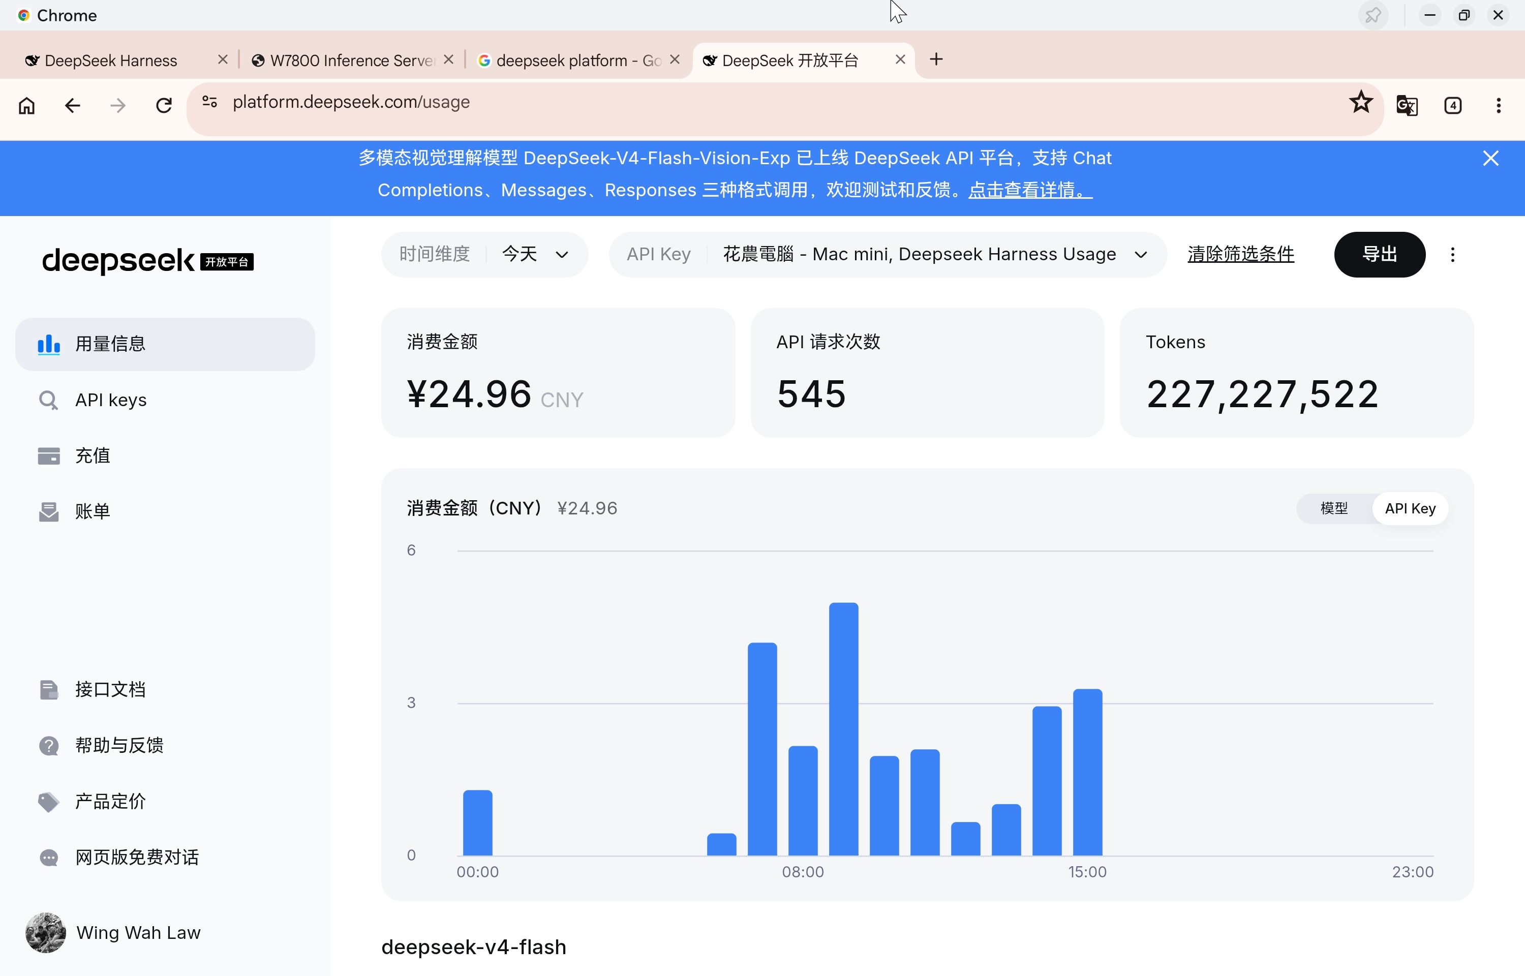Screen dimensions: 1525x976
Task: Dismiss the blue announcement banner
Action: [x=1490, y=158]
